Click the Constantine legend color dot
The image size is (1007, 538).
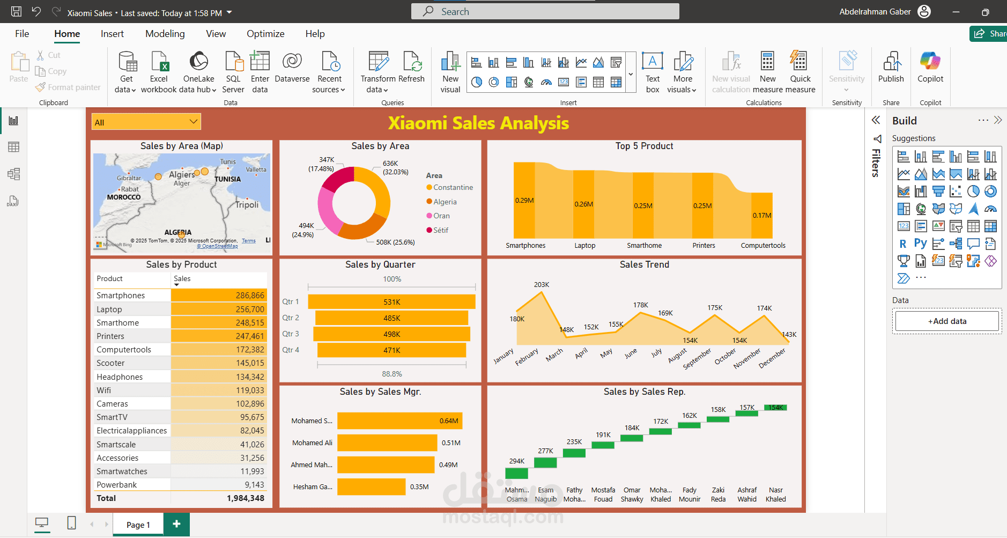pos(429,187)
